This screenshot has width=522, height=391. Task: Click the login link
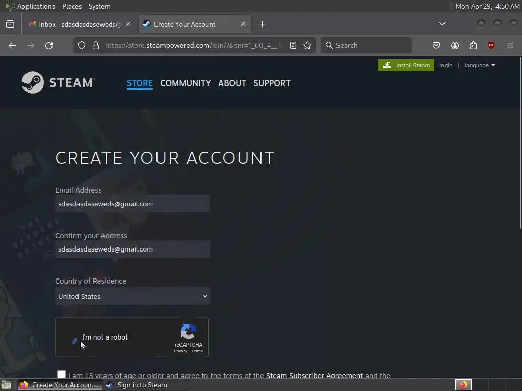click(446, 65)
